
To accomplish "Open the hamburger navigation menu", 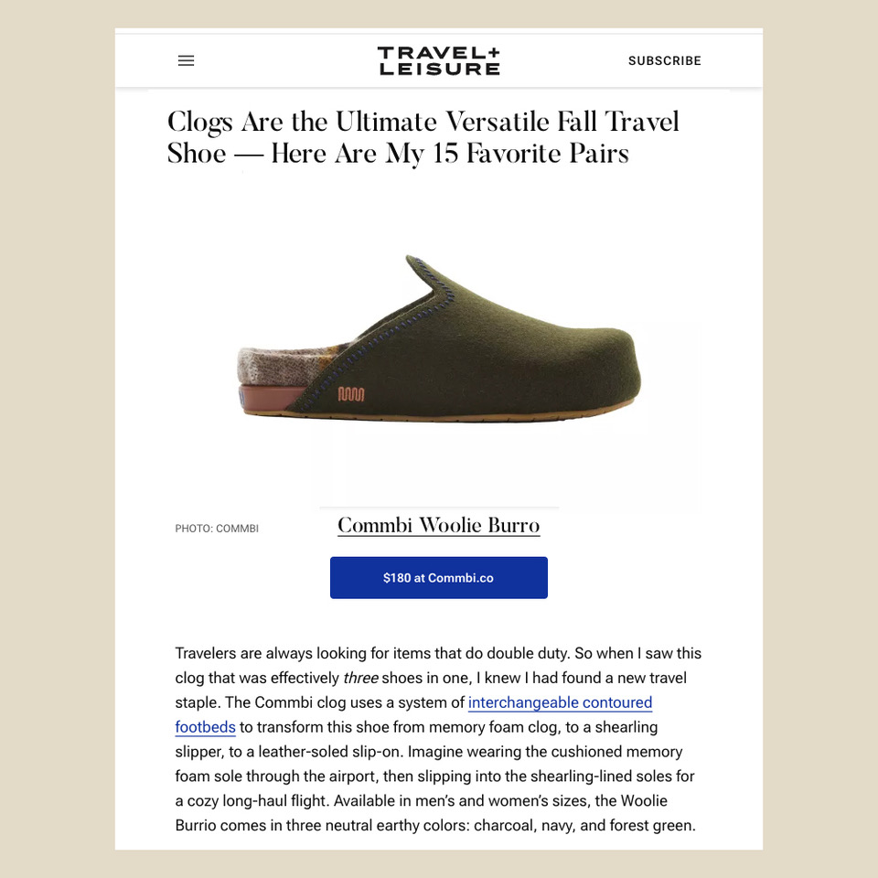I will tap(186, 60).
